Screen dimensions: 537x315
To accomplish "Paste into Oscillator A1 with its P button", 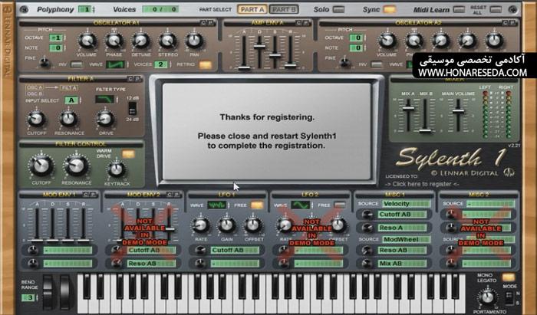I will (x=210, y=23).
